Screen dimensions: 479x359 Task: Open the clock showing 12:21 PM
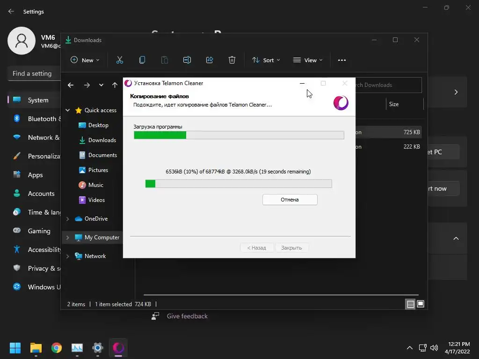pyautogui.click(x=457, y=348)
